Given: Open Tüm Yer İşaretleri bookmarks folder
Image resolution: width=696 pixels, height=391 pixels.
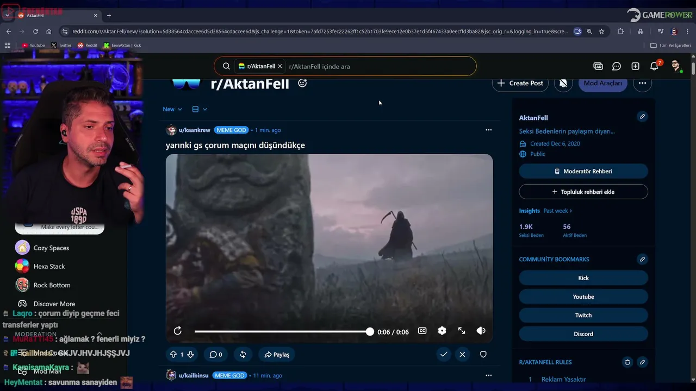Looking at the screenshot, I should coord(670,46).
